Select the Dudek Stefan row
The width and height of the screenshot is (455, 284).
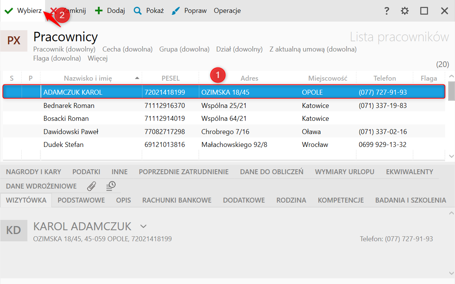(x=224, y=145)
